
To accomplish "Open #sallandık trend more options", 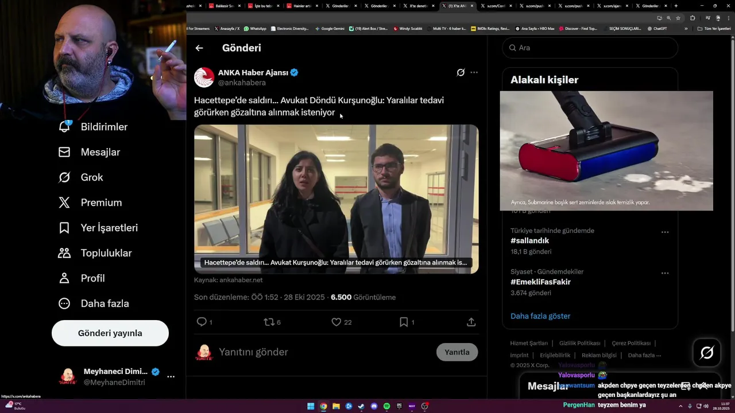I will (x=665, y=232).
